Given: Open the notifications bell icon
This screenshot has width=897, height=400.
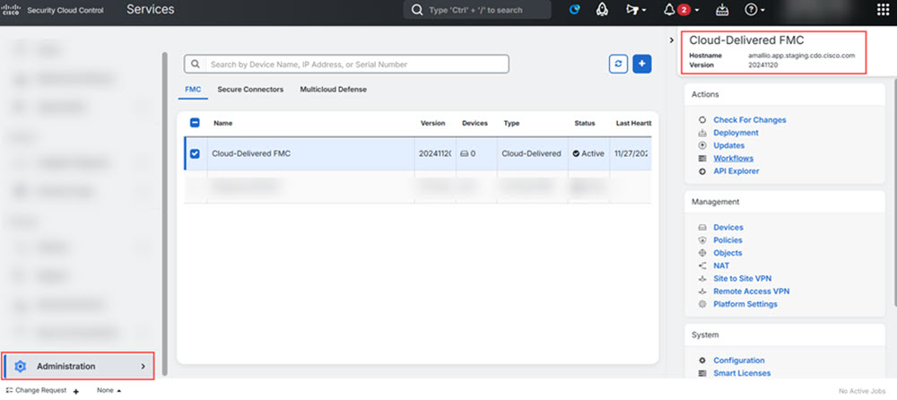Looking at the screenshot, I should tap(669, 10).
